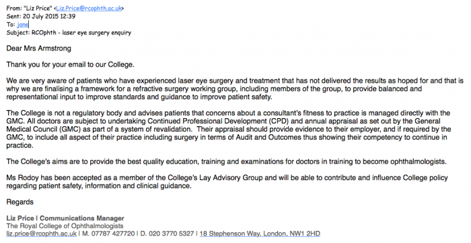471x243 pixels.
Task: Open the Liz.Price@rcophth.ac.uk sender email link
Action: point(89,8)
